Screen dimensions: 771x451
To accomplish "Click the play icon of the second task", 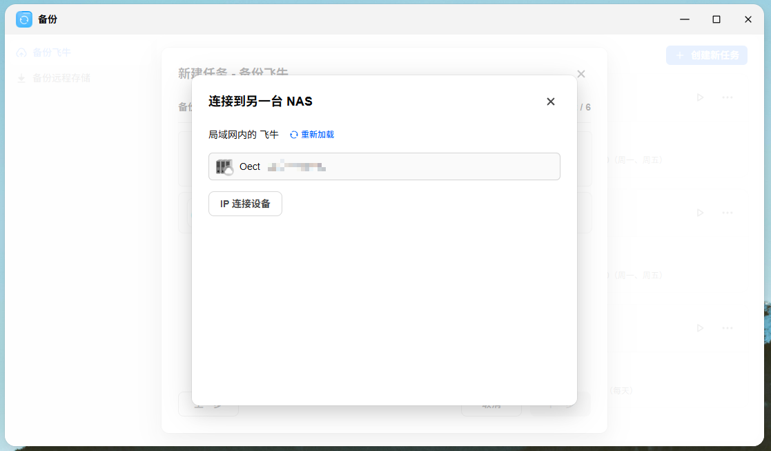I will [700, 213].
